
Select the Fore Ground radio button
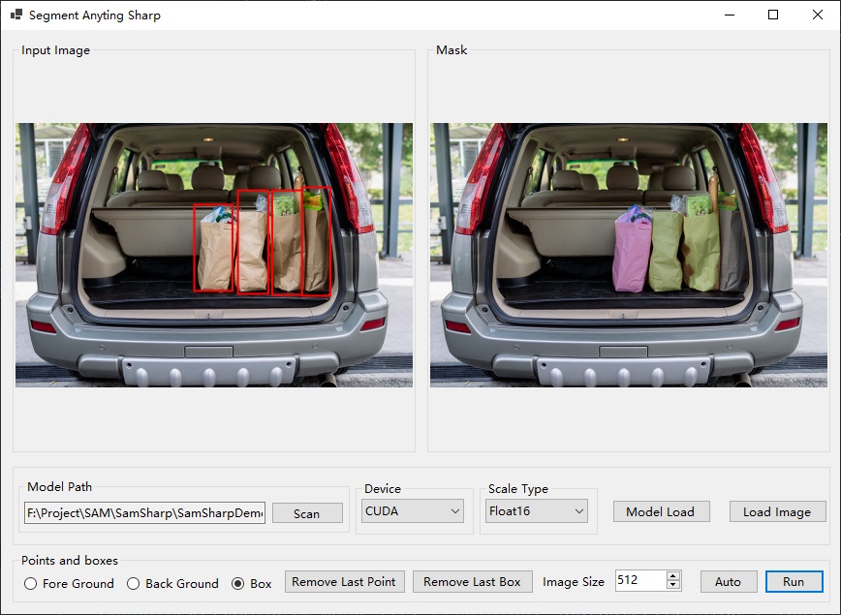click(x=69, y=583)
